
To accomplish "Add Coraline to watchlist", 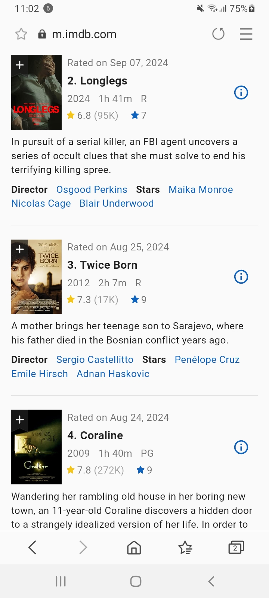I will (20, 419).
